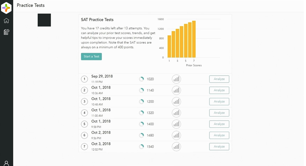
Task: Click the score progress circle beside 1400
Action: tap(141, 124)
